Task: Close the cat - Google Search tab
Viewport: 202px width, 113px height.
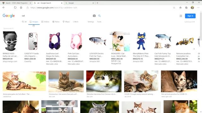Action: click(x=62, y=3)
